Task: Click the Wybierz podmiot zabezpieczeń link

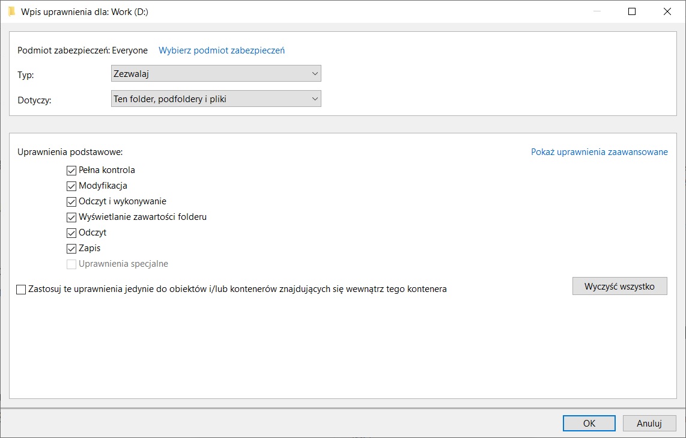Action: pyautogui.click(x=222, y=50)
